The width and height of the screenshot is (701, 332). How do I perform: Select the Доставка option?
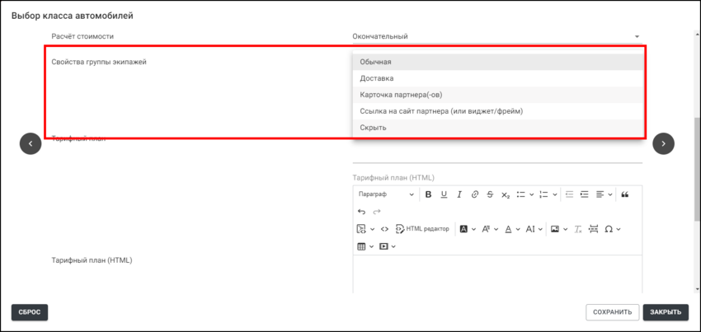click(x=377, y=78)
